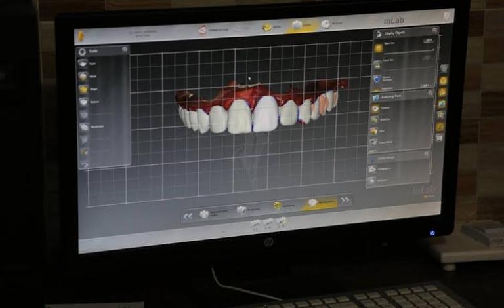Image resolution: width=504 pixels, height=308 pixels.
Task: Toggle the Upper Jaw display object
Action: (x=379, y=48)
